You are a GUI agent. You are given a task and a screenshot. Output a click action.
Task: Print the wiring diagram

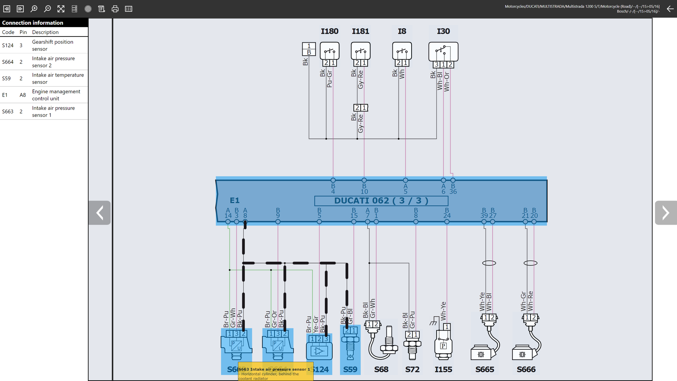115,9
